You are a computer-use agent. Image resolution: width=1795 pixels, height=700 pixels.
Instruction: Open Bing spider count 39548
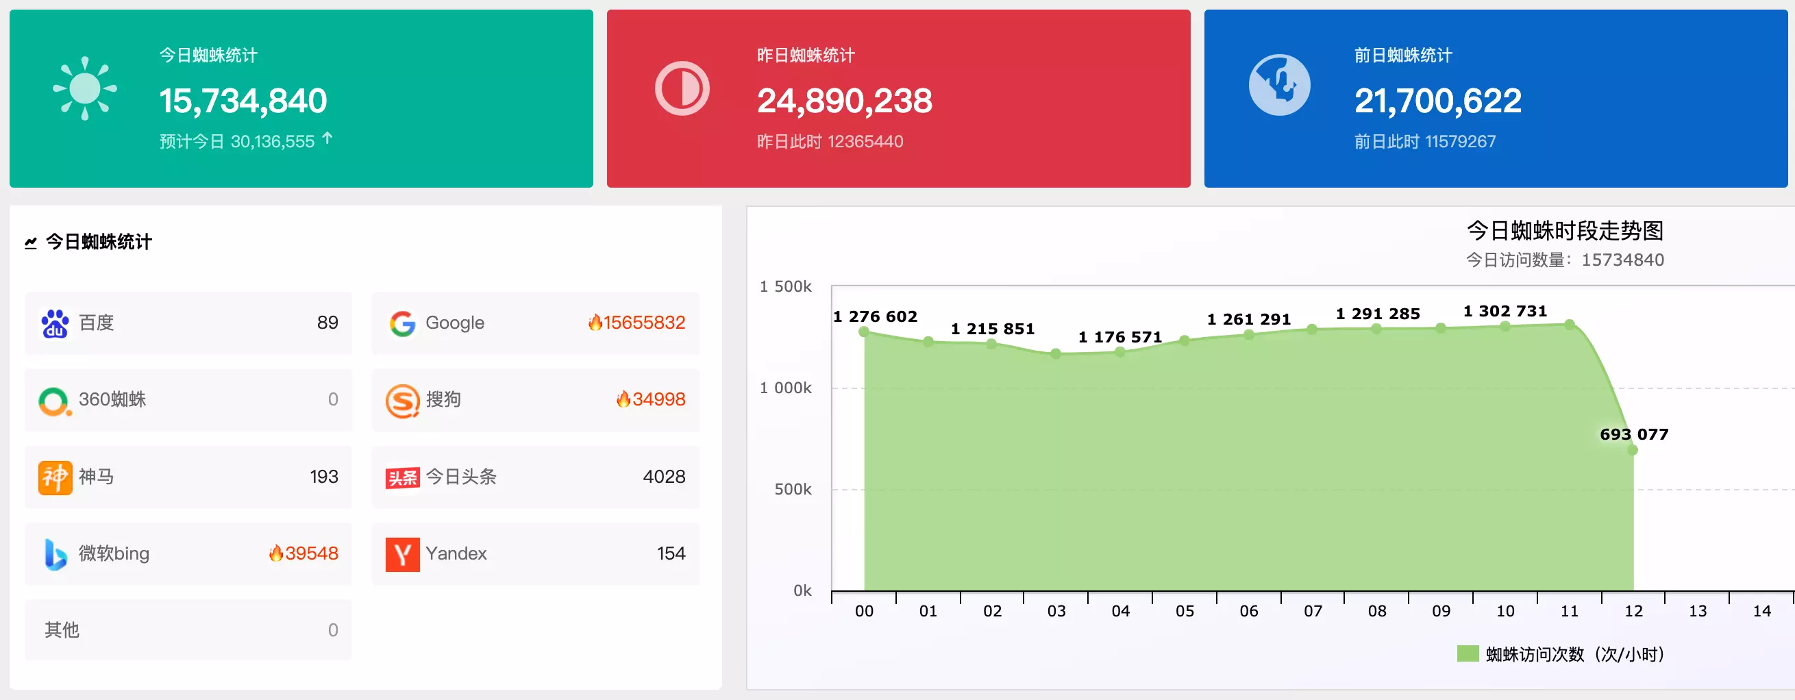click(x=311, y=553)
